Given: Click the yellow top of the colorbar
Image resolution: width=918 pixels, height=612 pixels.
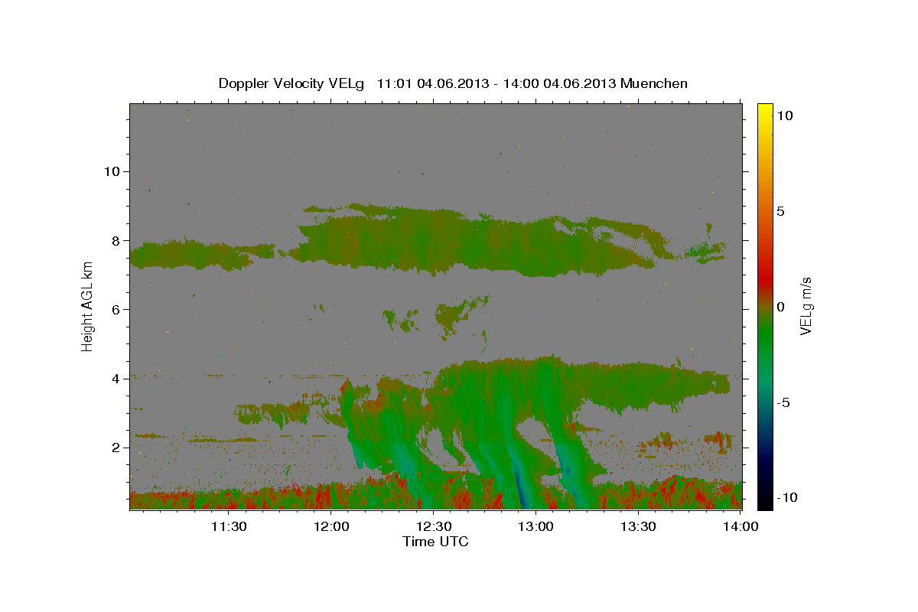Looking at the screenshot, I should tap(764, 109).
